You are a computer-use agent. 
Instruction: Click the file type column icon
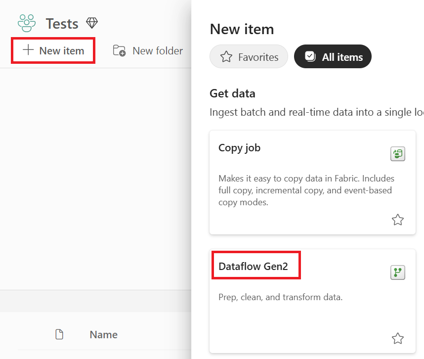[59, 335]
